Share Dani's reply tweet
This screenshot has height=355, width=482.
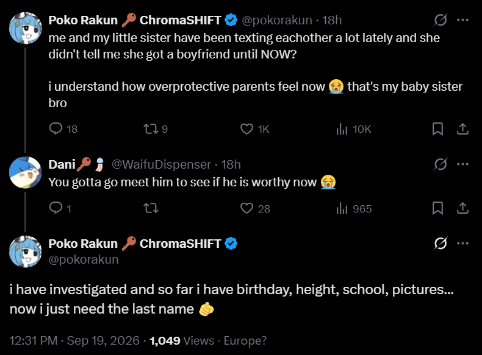coord(462,208)
